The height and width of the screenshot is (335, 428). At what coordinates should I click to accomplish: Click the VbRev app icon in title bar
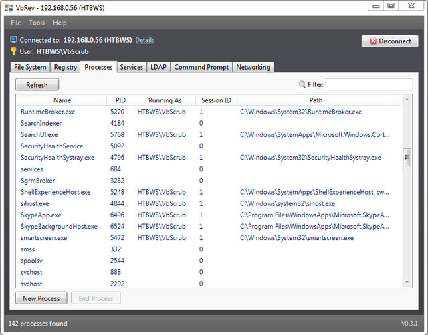pyautogui.click(x=9, y=7)
